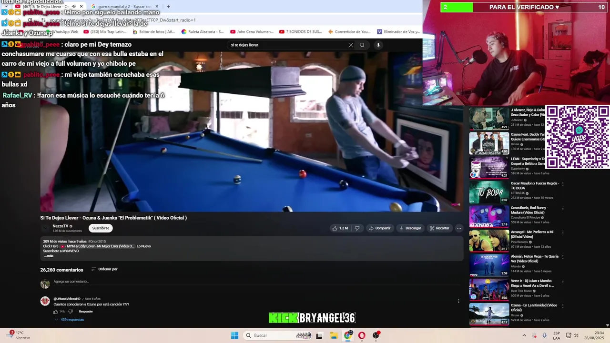610x343 pixels.
Task: Click the system tray microphone icon
Action: 545,335
